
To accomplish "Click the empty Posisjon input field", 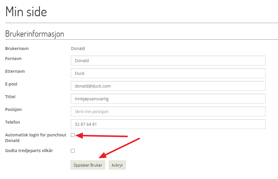I will [168, 112].
